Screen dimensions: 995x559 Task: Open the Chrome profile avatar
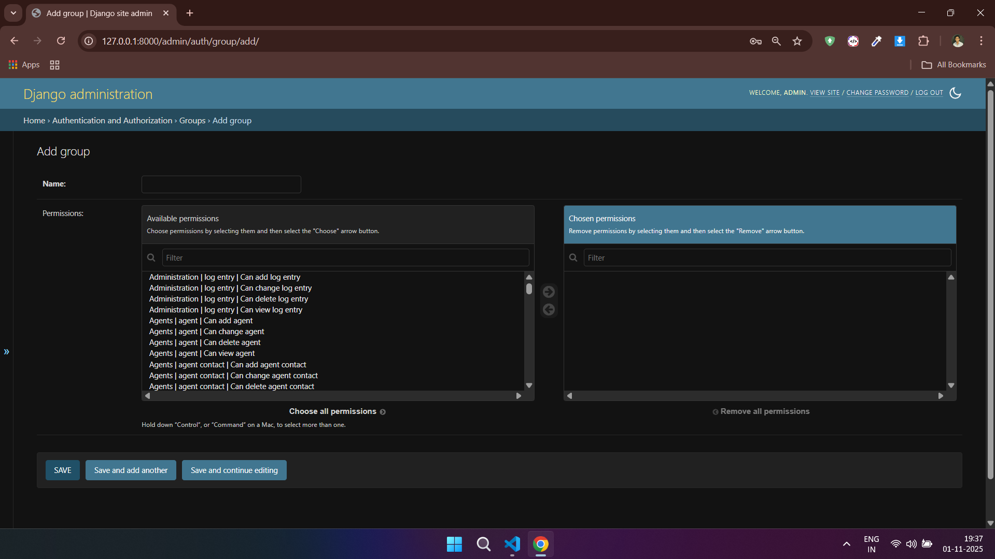click(x=958, y=41)
